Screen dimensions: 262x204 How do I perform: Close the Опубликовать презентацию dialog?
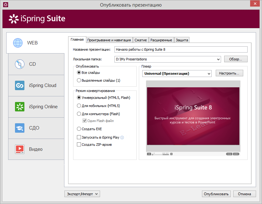[x=255, y=3]
